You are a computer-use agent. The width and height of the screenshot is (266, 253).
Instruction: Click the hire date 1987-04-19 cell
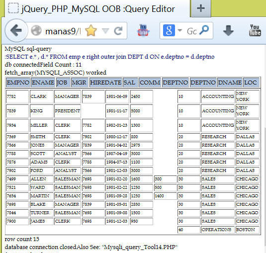[117, 154]
